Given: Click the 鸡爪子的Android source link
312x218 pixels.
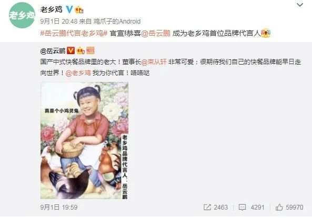Looking at the screenshot, I should tap(117, 21).
